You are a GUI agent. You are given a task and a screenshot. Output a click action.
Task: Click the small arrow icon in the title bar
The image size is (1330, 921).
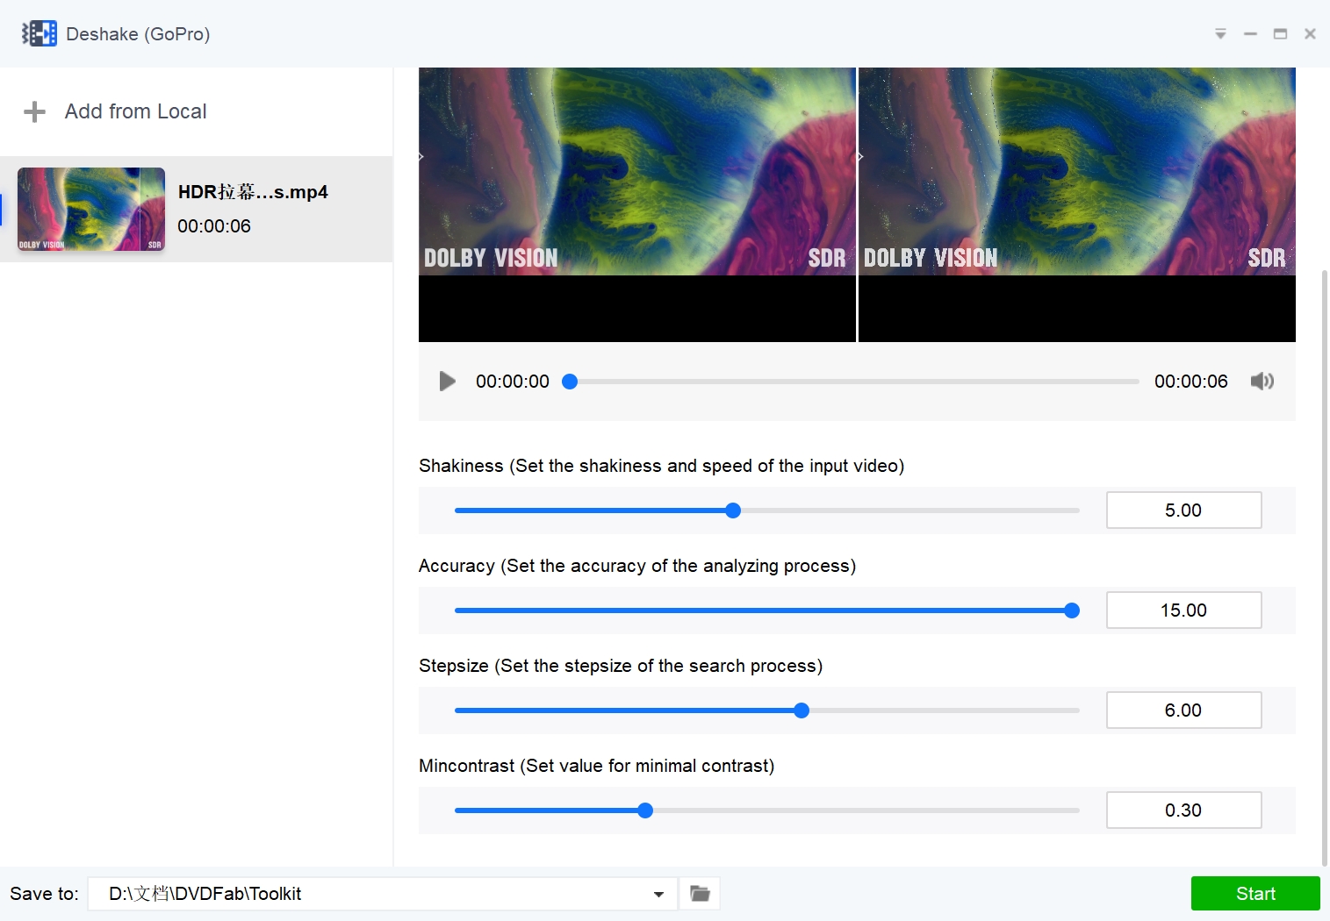(x=1220, y=33)
